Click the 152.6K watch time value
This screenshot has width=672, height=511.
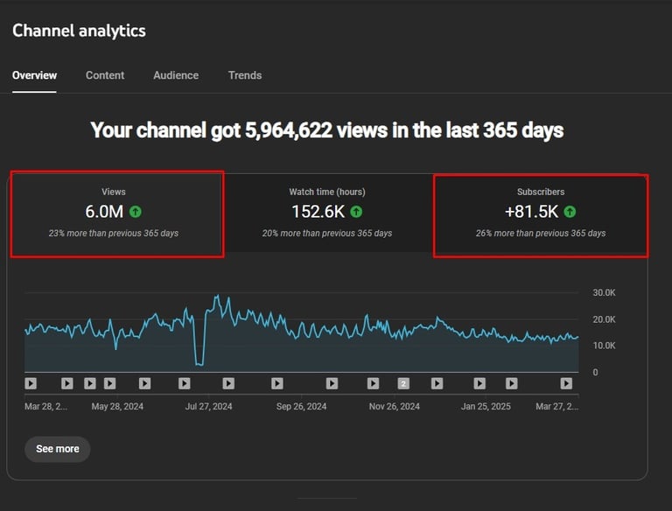pos(318,212)
